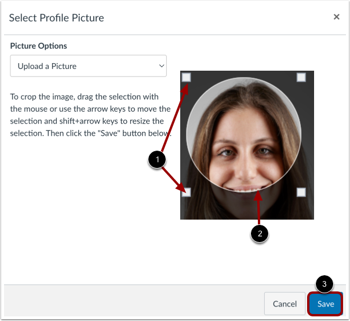Click the top-left crop handle
This screenshot has width=350, height=321.
pos(186,78)
